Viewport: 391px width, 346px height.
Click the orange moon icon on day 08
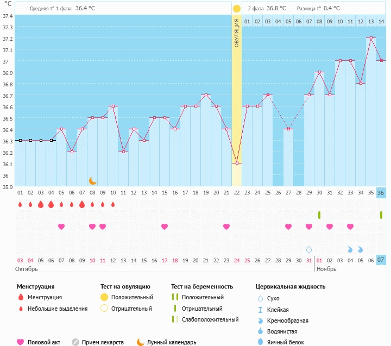coord(92,180)
